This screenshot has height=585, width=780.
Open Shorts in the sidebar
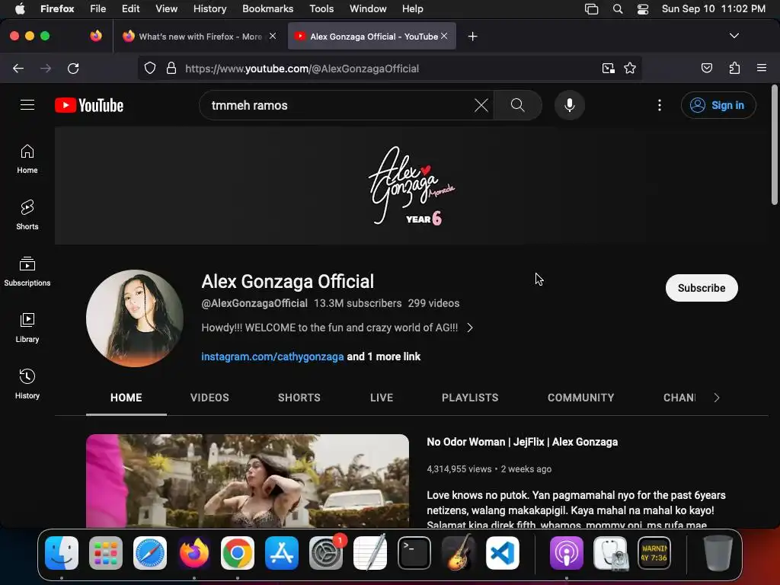[27, 215]
